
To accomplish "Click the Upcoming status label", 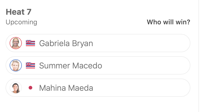I will point(21,22).
